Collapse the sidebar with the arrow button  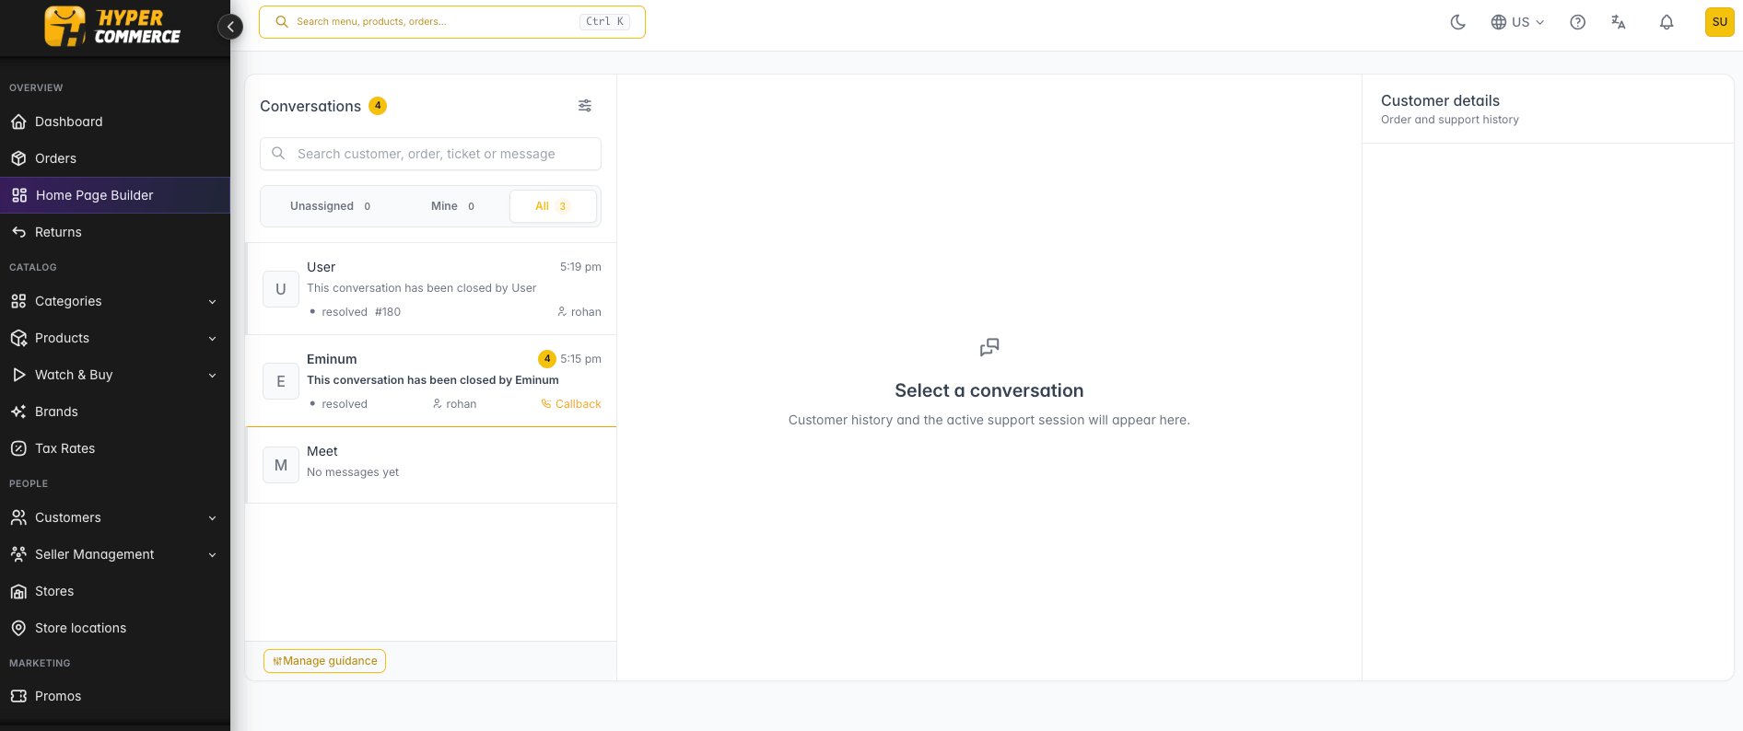(x=230, y=27)
